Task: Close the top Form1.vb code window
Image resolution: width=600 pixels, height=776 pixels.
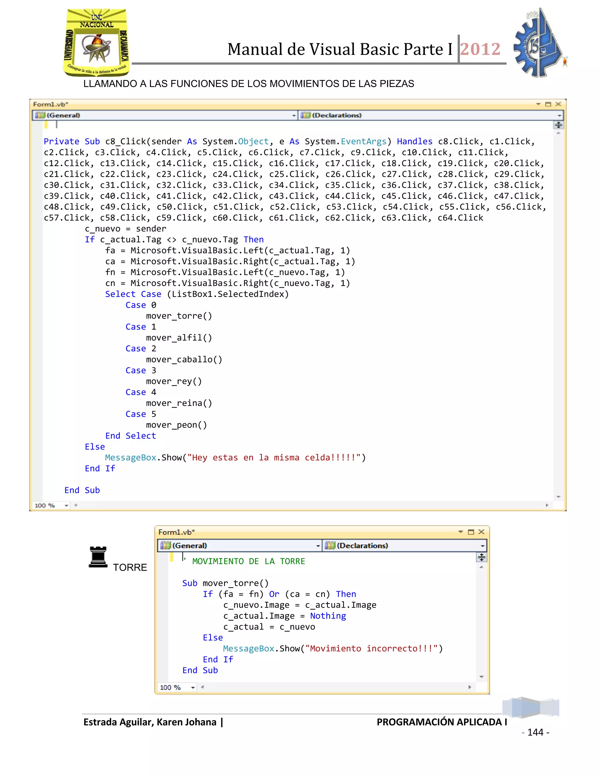Action: [x=558, y=104]
